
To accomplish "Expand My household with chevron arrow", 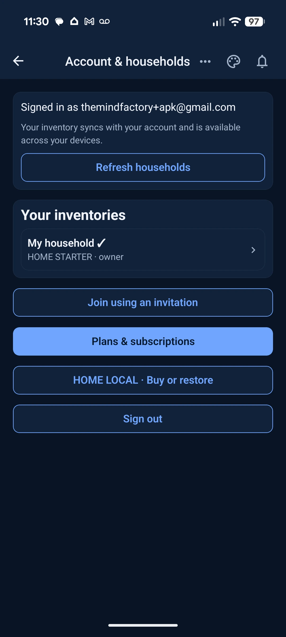I will [253, 250].
